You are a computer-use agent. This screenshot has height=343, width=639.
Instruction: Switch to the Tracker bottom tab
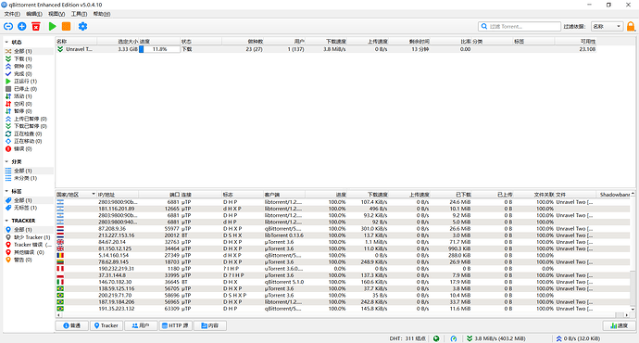(106, 325)
